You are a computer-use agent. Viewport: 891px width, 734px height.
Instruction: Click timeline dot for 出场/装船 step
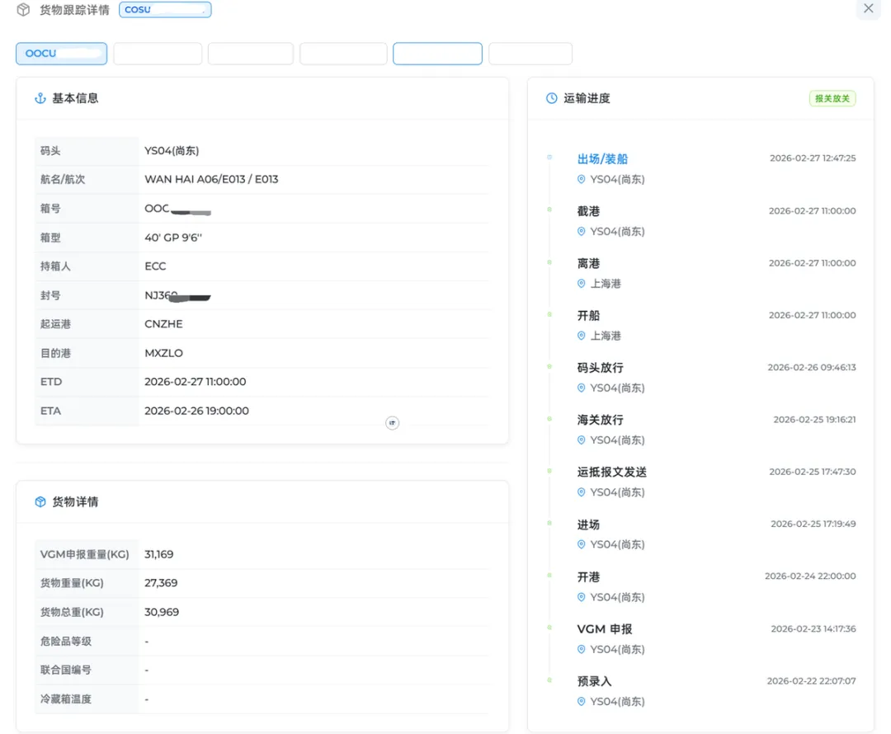tap(549, 158)
